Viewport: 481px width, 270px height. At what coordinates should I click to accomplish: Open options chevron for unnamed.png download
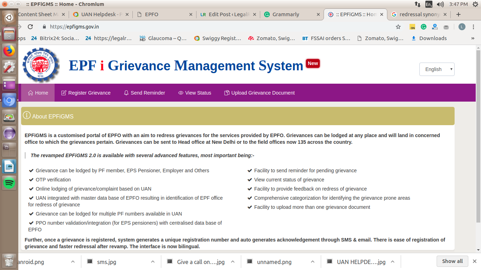313,262
